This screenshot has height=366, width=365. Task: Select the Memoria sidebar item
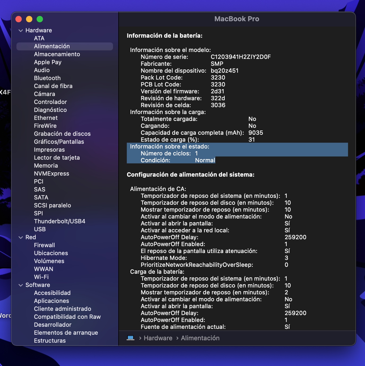(x=46, y=165)
